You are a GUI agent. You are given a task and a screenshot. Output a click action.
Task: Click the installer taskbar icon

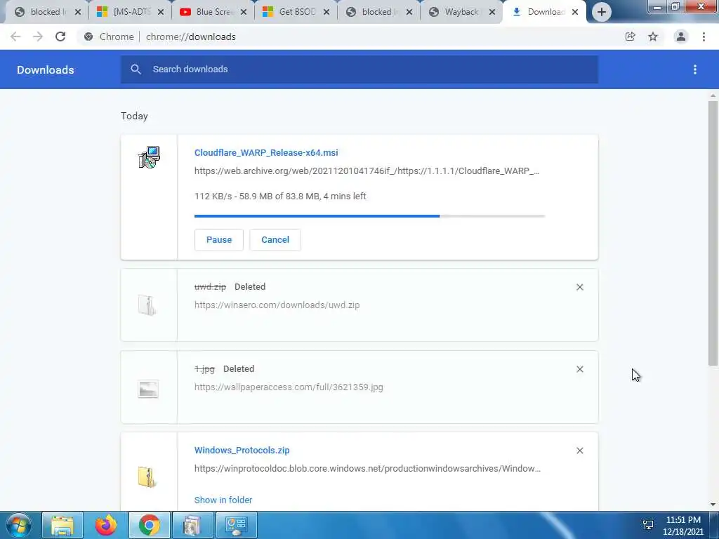point(192,525)
